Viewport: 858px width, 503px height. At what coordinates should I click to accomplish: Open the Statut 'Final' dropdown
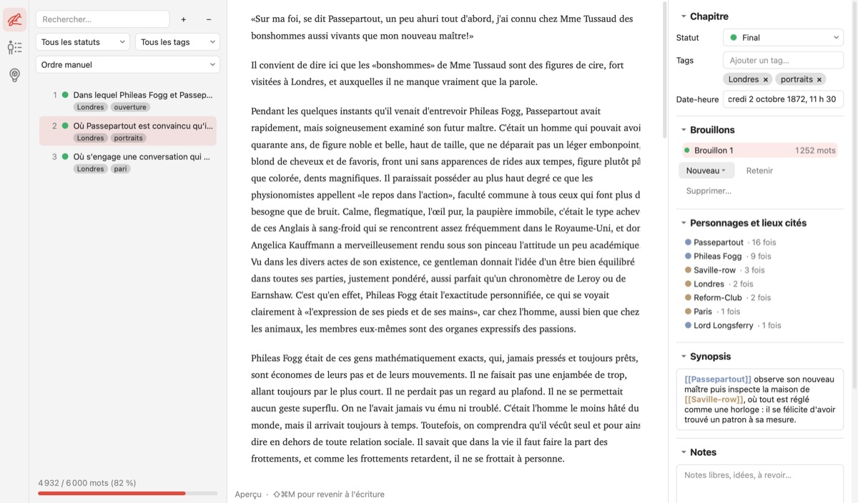[783, 37]
